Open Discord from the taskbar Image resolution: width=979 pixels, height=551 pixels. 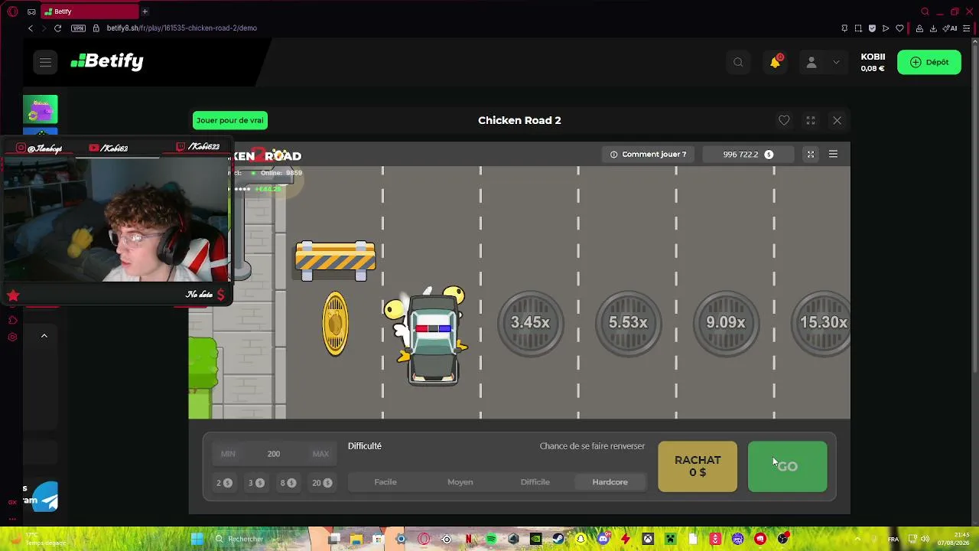[603, 539]
